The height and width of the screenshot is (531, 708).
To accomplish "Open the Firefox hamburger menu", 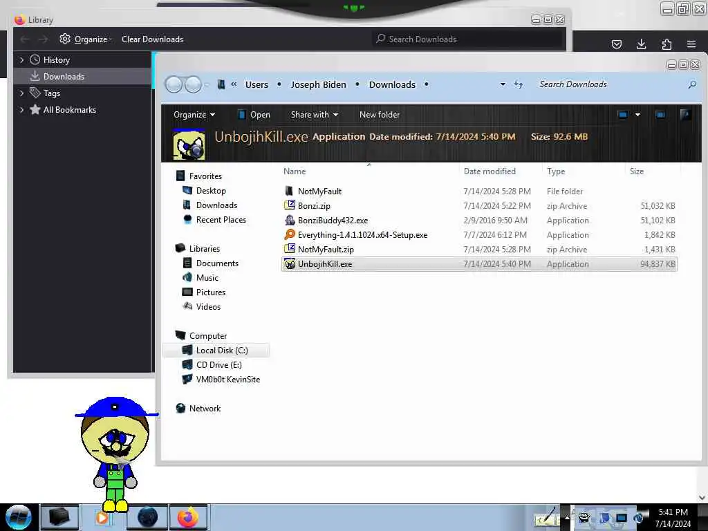I will pos(691,44).
